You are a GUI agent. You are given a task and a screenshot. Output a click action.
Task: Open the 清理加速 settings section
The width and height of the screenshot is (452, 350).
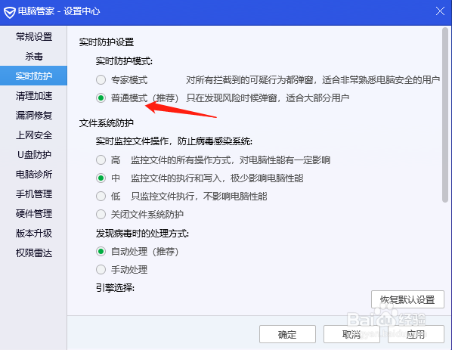(x=34, y=95)
